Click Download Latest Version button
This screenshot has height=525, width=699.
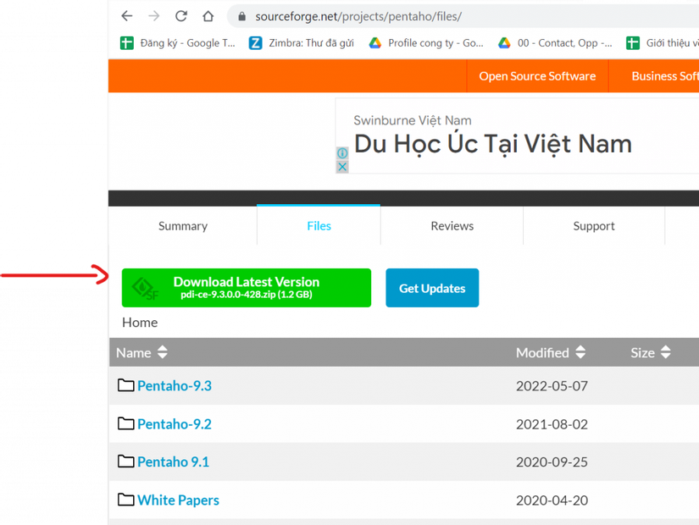pos(247,288)
